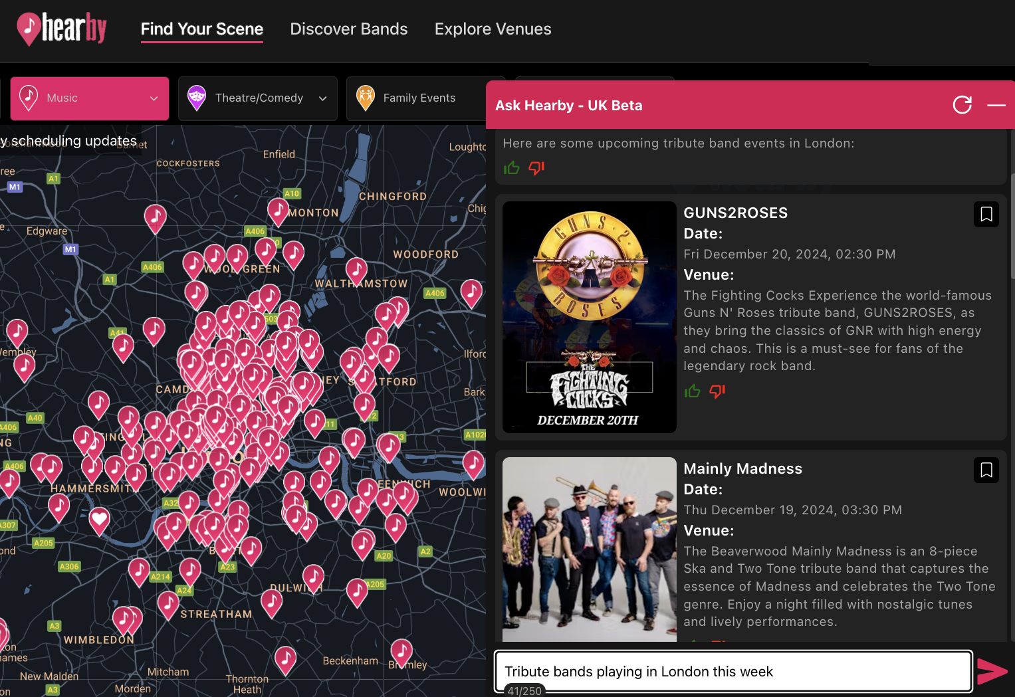Refresh the Ask Hearby chat
Image resolution: width=1015 pixels, height=697 pixels.
point(962,105)
